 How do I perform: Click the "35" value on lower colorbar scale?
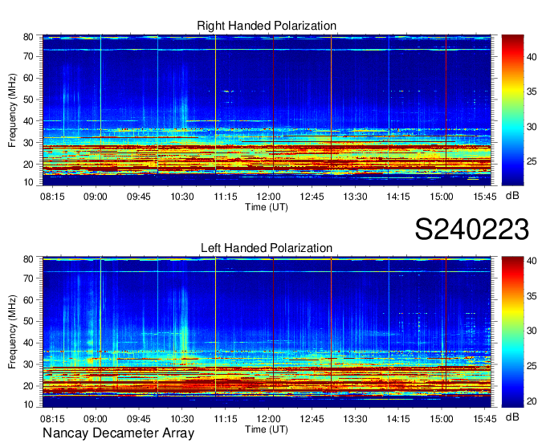532,296
